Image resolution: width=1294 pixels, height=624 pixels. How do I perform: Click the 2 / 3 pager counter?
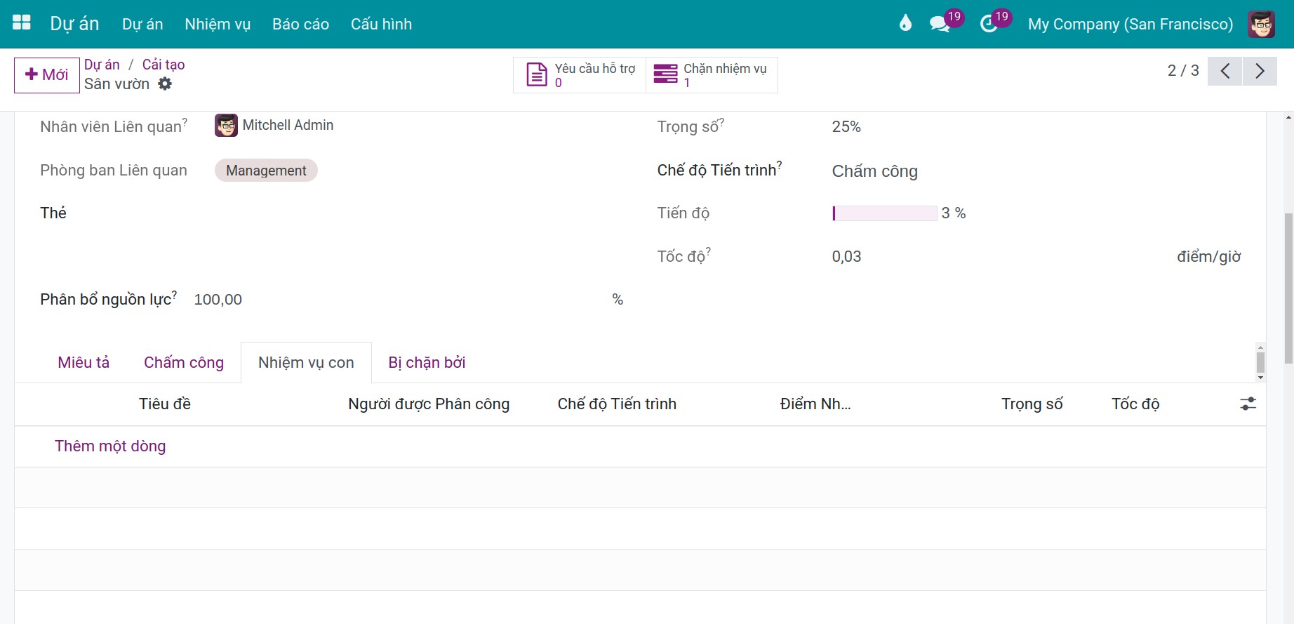coord(1183,71)
